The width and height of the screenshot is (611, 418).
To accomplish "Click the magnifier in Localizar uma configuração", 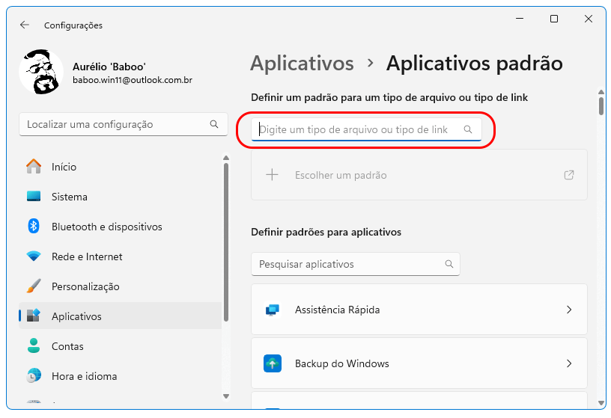I will point(214,124).
